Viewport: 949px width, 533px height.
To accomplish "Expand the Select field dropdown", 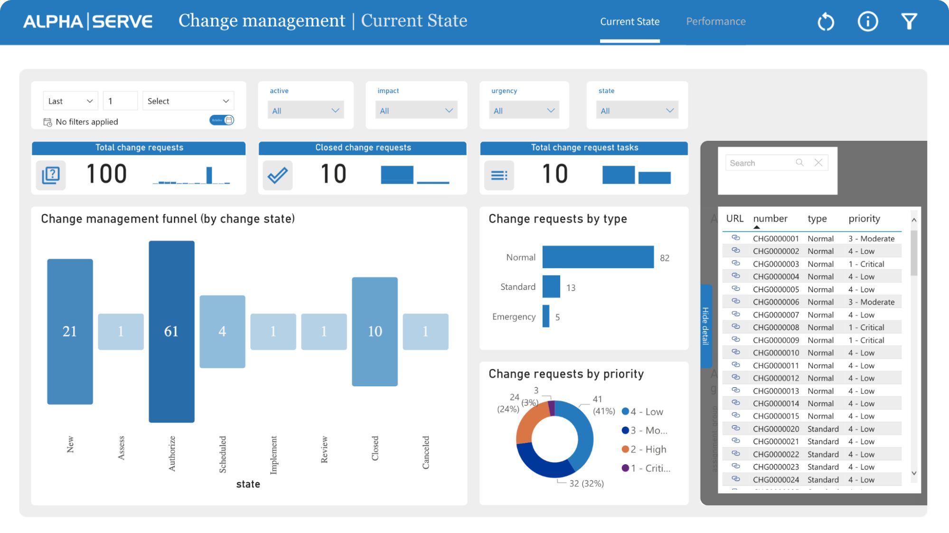I will [188, 101].
